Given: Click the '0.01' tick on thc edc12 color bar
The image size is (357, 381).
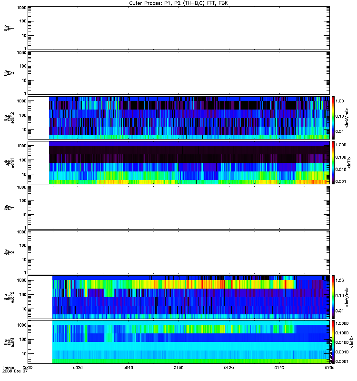Looking at the screenshot, I should point(339,311).
